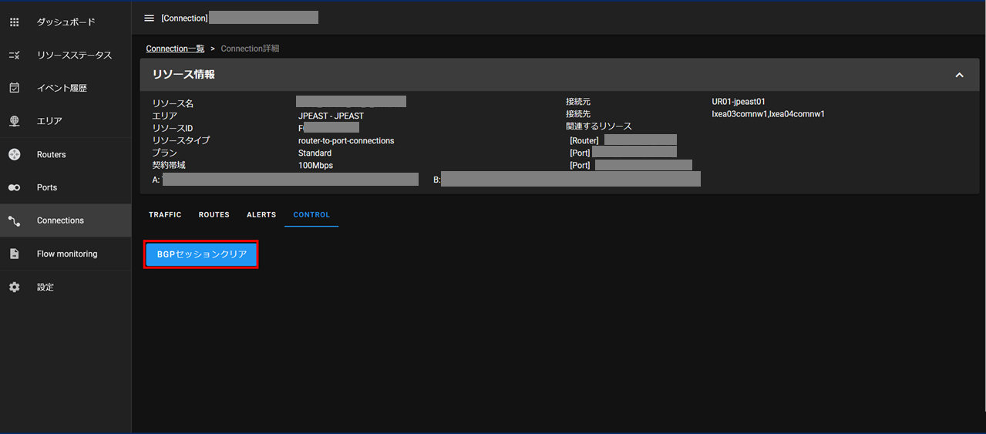Select the CONTROL tab

coord(311,215)
